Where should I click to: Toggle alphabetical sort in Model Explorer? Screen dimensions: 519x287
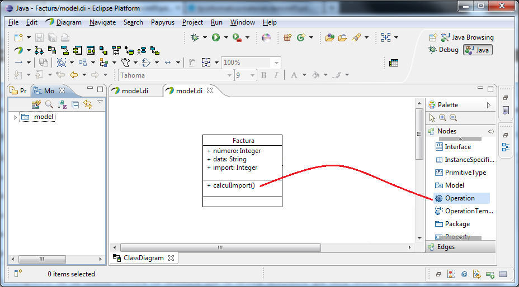point(62,104)
